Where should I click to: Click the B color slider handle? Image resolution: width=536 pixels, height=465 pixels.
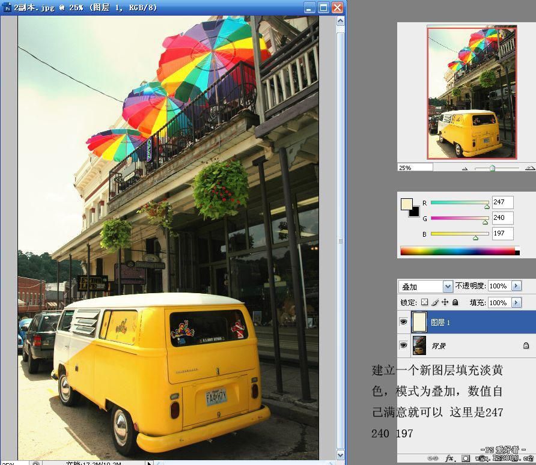tap(475, 238)
